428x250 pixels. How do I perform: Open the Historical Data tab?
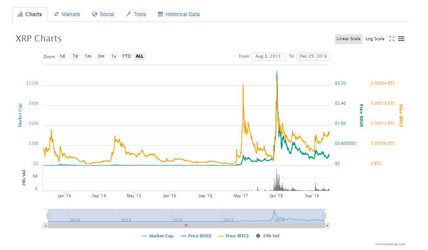pos(179,14)
